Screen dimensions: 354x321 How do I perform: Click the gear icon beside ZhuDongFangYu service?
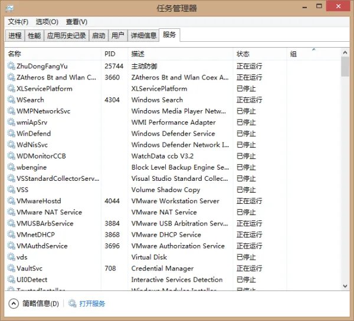pyautogui.click(x=11, y=66)
